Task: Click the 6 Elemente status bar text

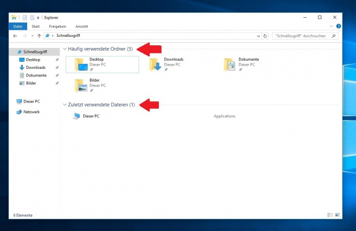Action: click(x=23, y=215)
